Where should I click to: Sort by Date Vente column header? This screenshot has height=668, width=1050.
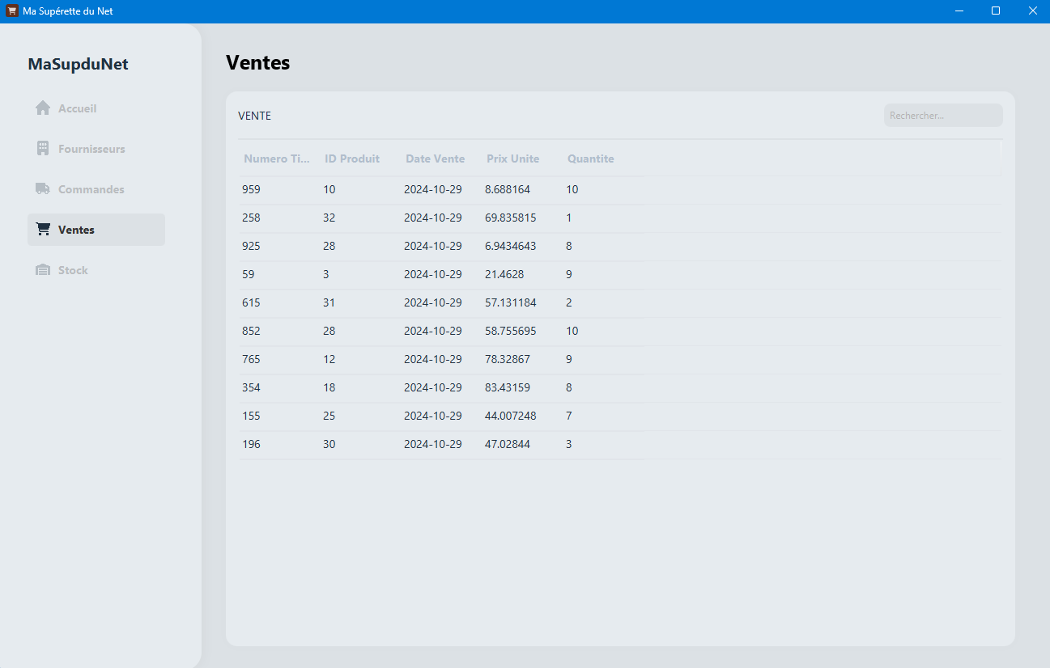[436, 159]
